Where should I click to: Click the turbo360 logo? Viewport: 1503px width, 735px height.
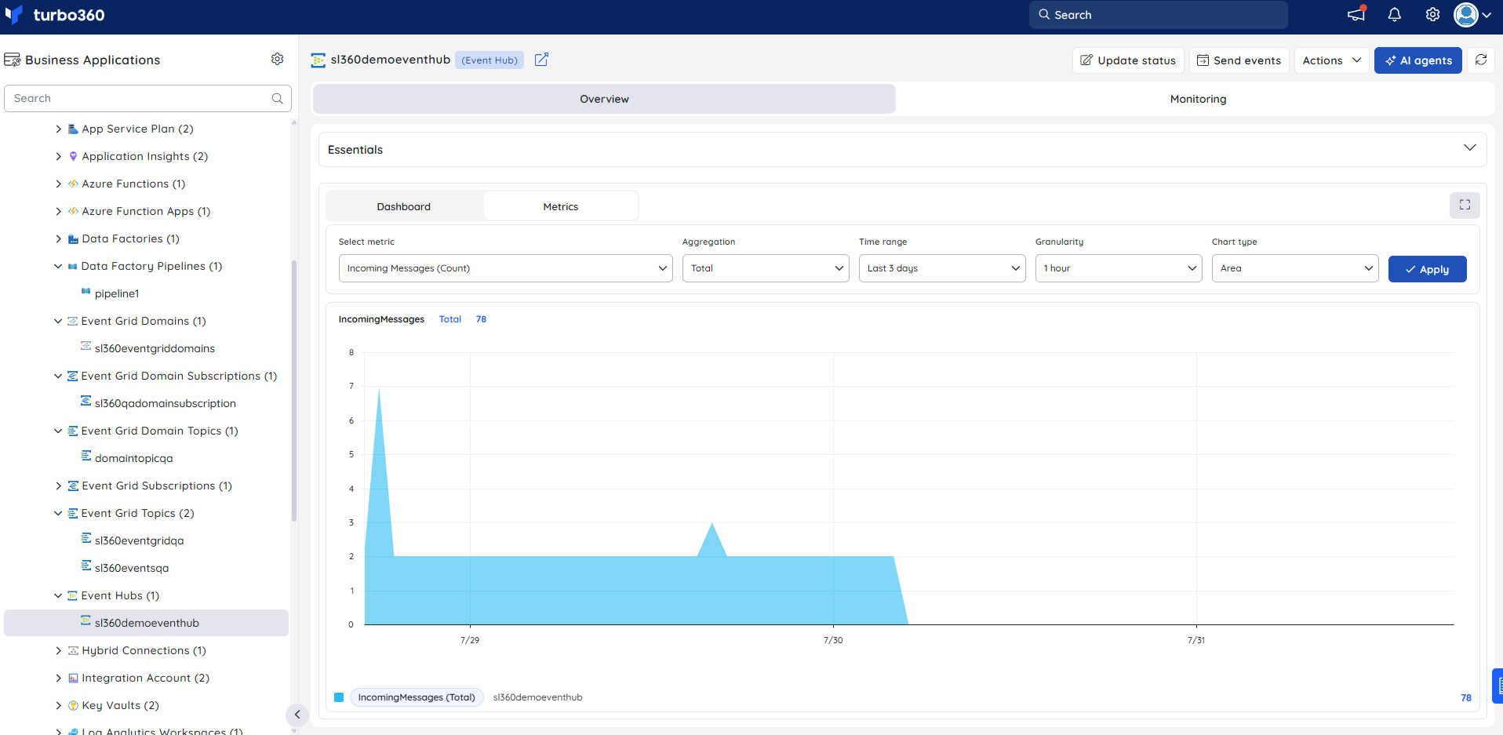[x=55, y=15]
